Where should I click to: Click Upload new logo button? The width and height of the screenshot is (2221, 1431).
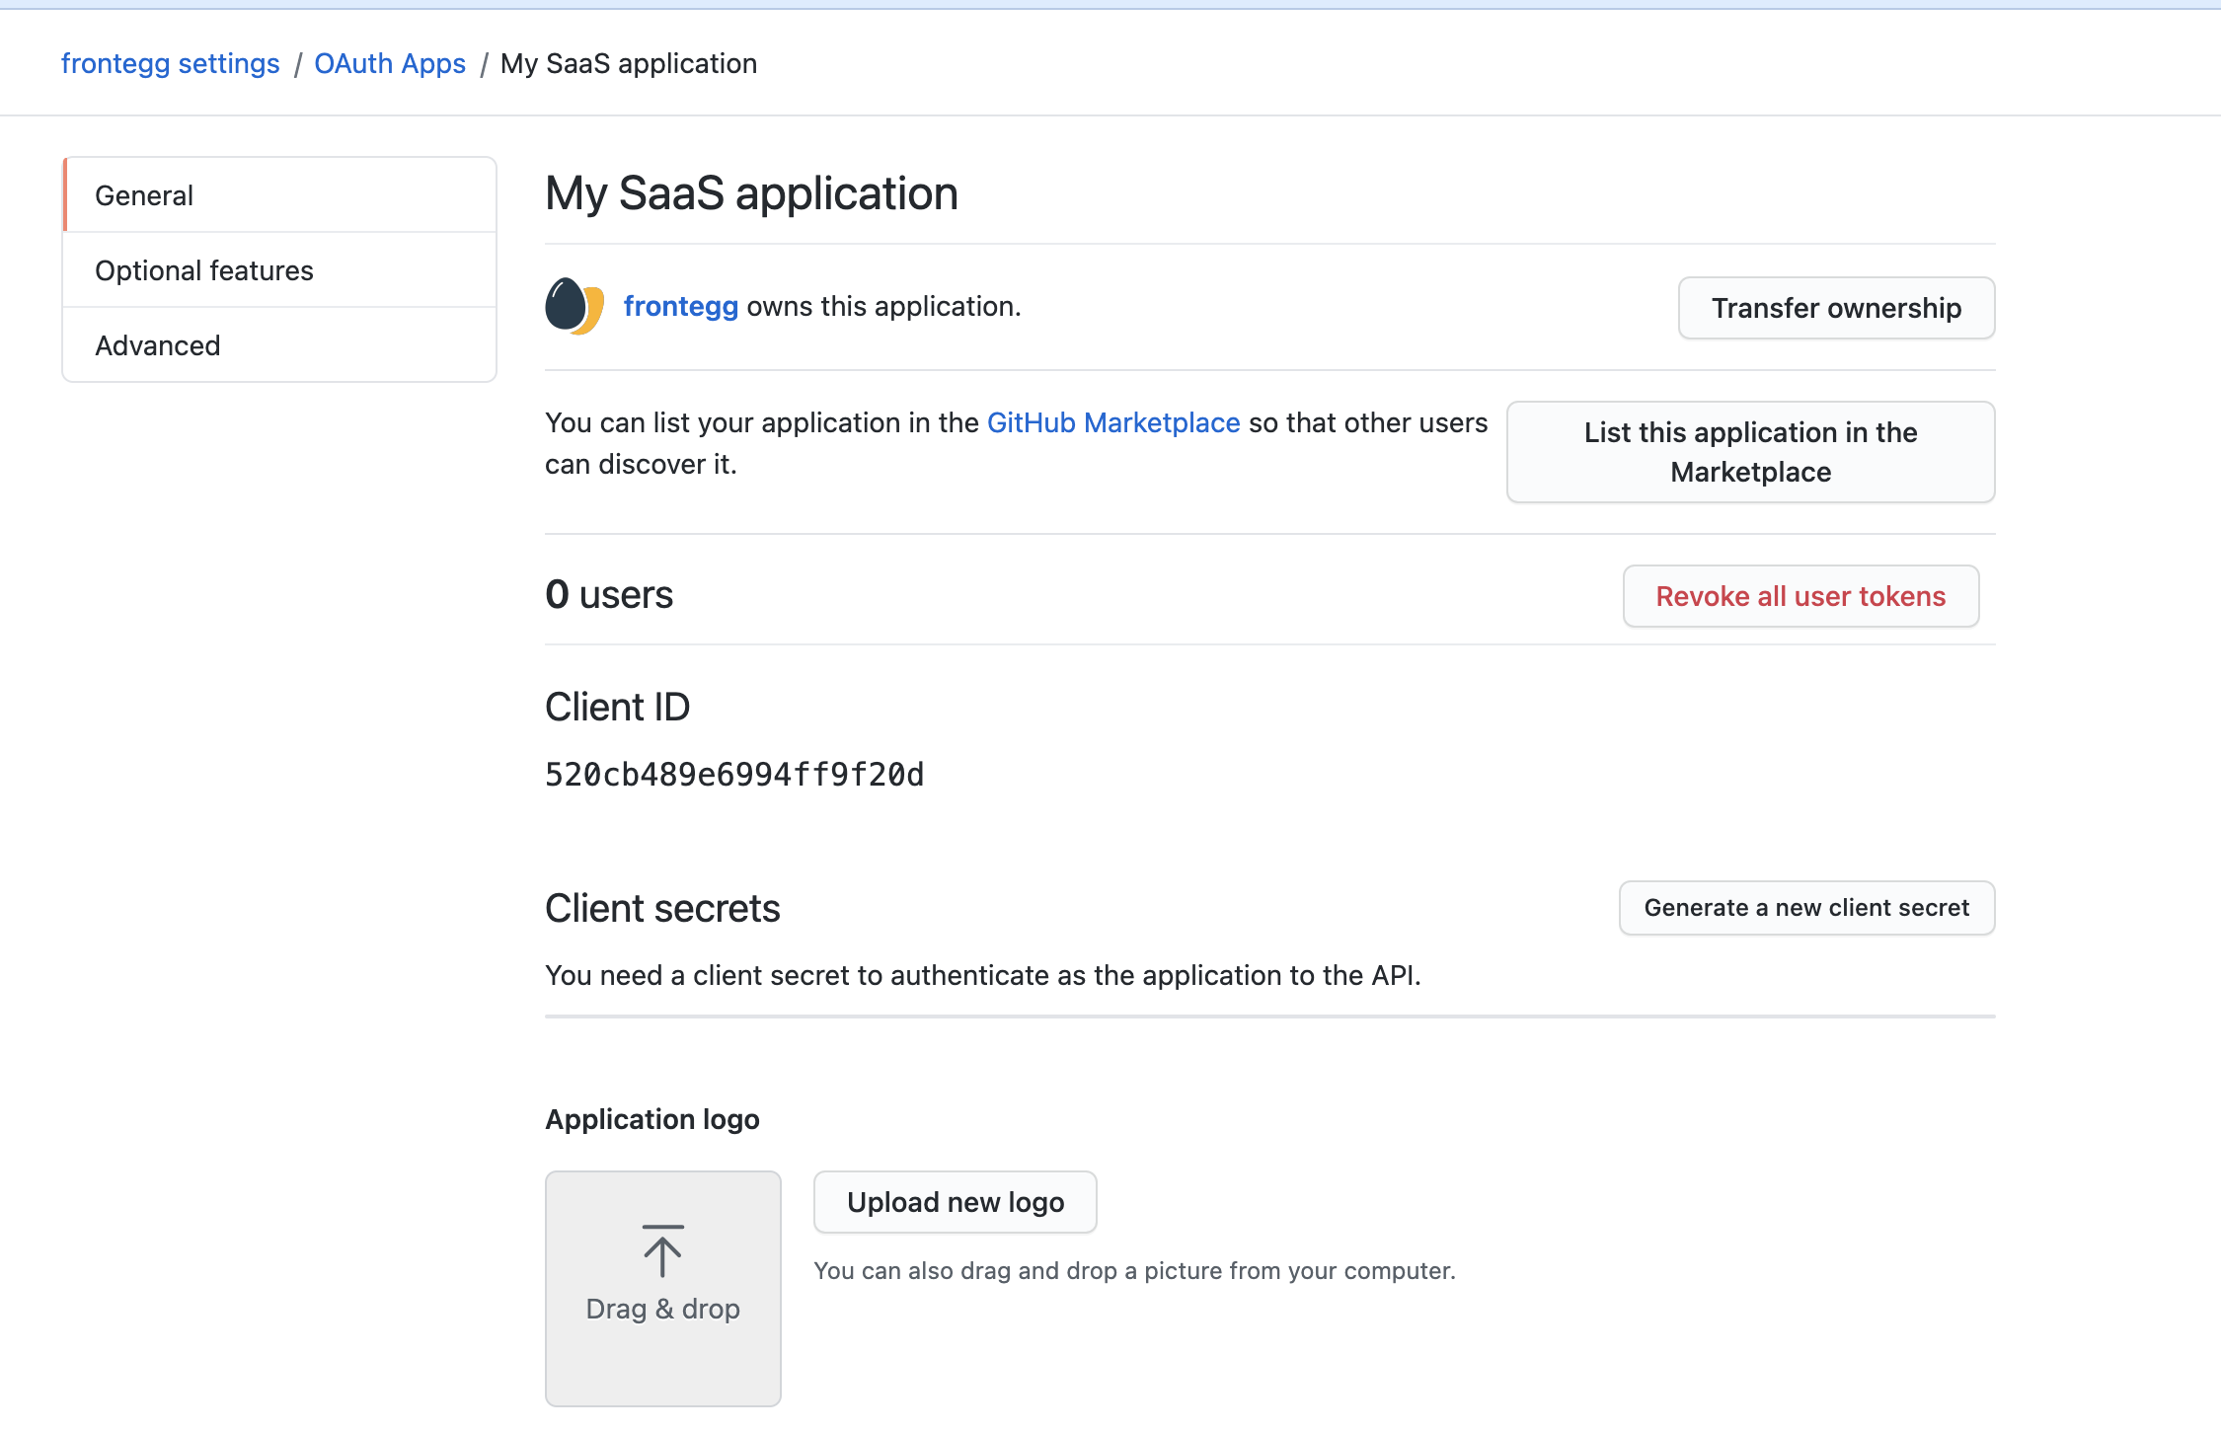(955, 1202)
